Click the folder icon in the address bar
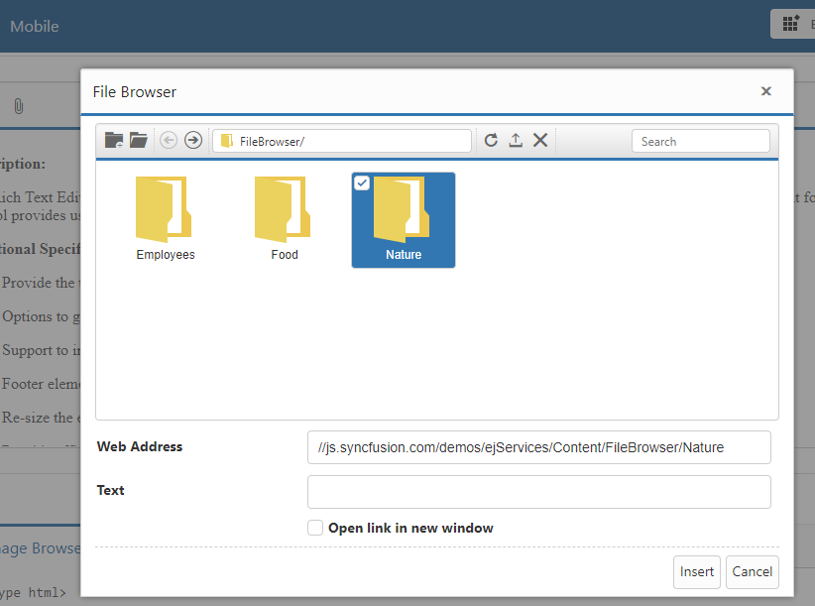This screenshot has width=815, height=606. tap(226, 141)
